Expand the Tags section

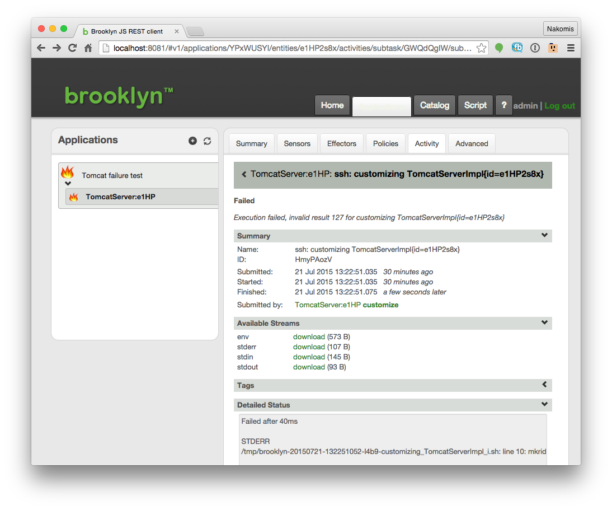click(544, 385)
